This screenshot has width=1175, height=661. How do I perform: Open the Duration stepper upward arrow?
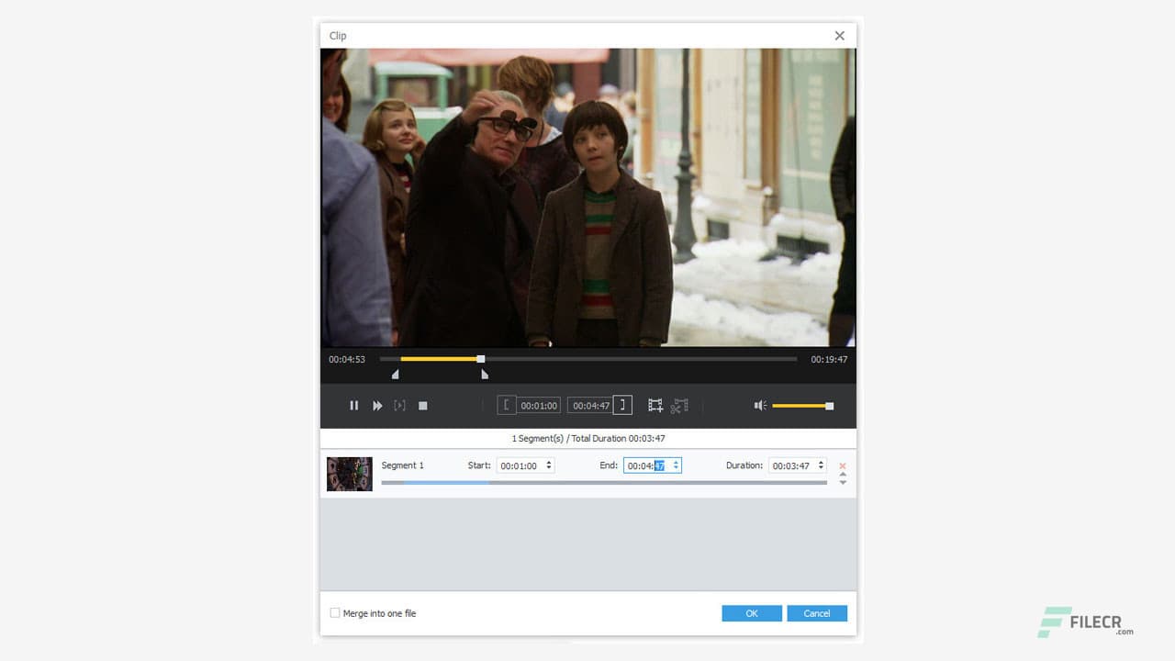pyautogui.click(x=822, y=462)
